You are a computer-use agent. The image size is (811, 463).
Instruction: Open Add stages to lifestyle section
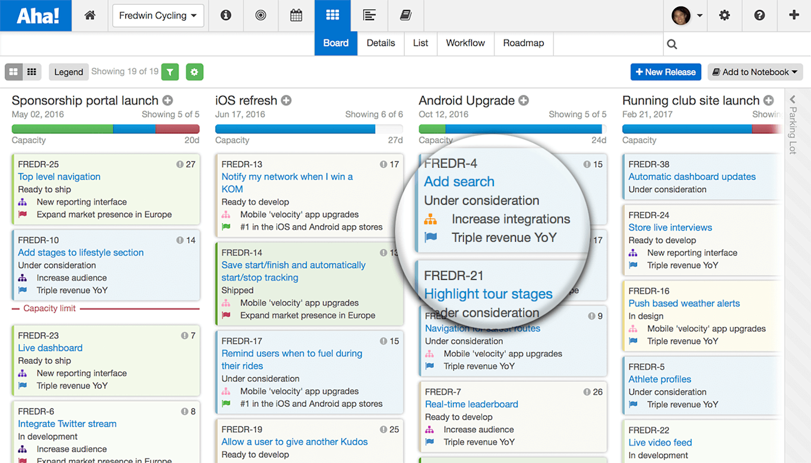pos(81,253)
